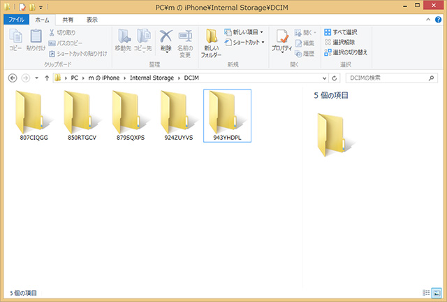The image size is (447, 302).
Task: Switch to the 共有 (Share) ribbon tab
Action: (68, 20)
